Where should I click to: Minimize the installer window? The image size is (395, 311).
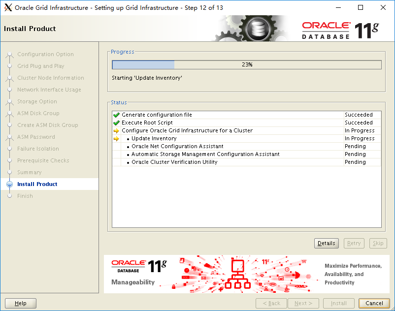click(x=338, y=7)
